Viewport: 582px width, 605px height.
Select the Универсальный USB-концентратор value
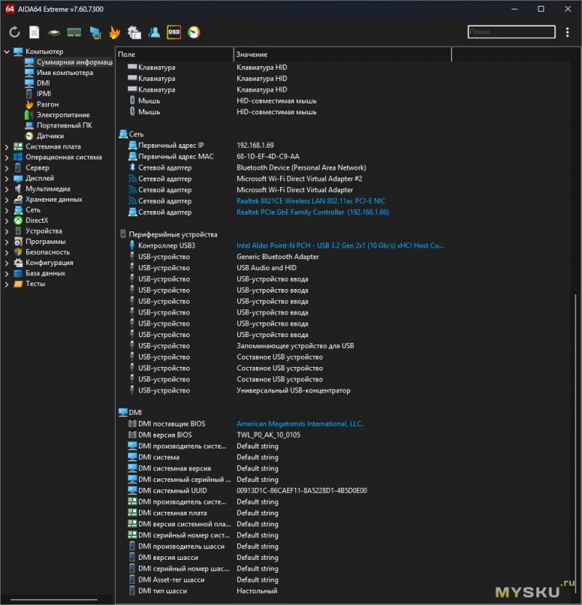click(293, 390)
